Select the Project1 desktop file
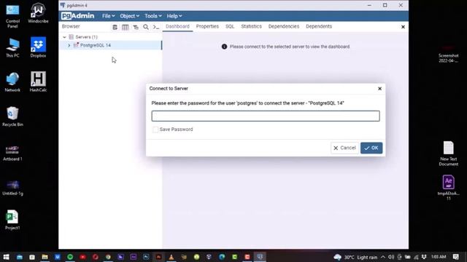 tap(12, 220)
